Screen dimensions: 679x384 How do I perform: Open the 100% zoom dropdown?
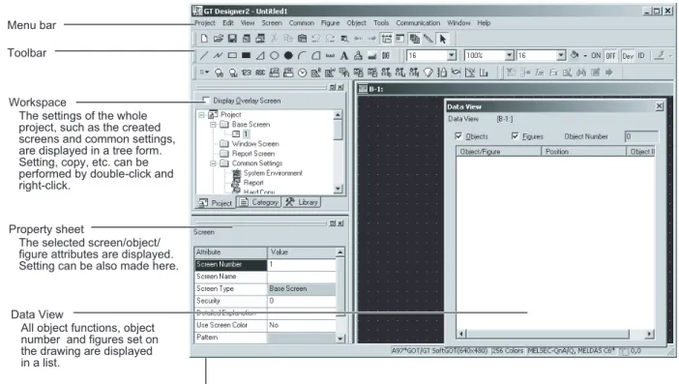click(x=509, y=55)
